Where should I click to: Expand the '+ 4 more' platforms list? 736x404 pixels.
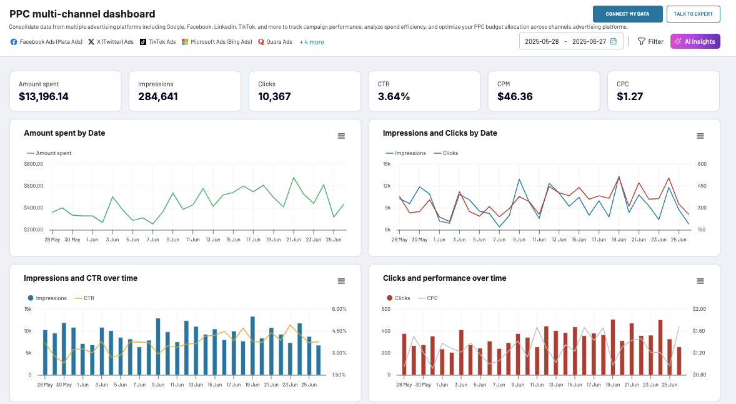pos(312,42)
